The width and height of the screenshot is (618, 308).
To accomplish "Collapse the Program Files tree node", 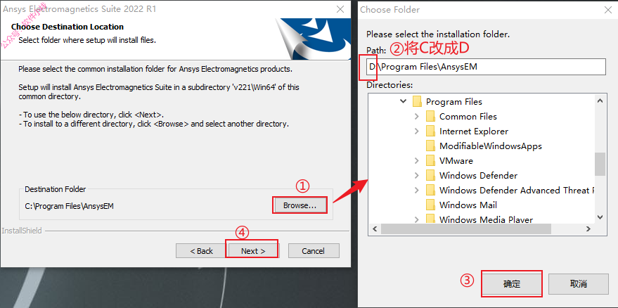I will coord(403,102).
